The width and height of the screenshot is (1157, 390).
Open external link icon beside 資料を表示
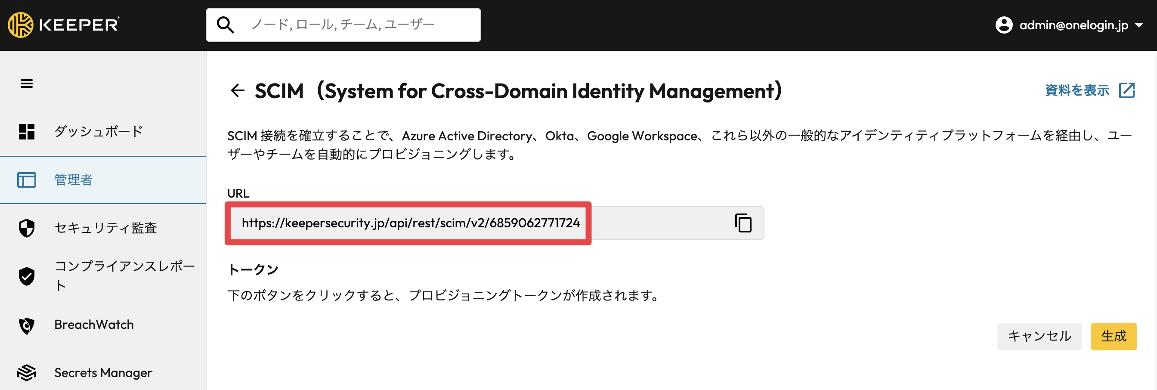[x=1126, y=90]
